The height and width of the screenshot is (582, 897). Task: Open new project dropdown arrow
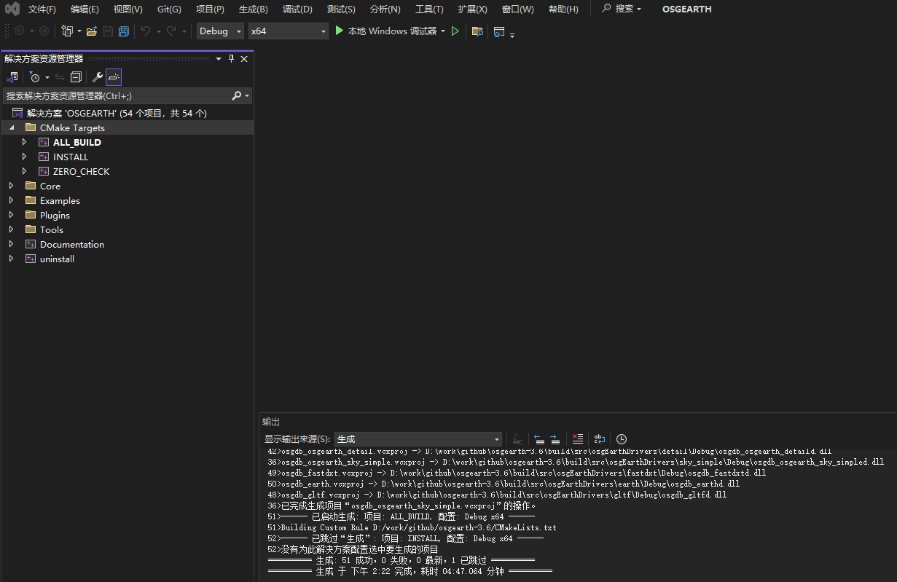tap(79, 31)
